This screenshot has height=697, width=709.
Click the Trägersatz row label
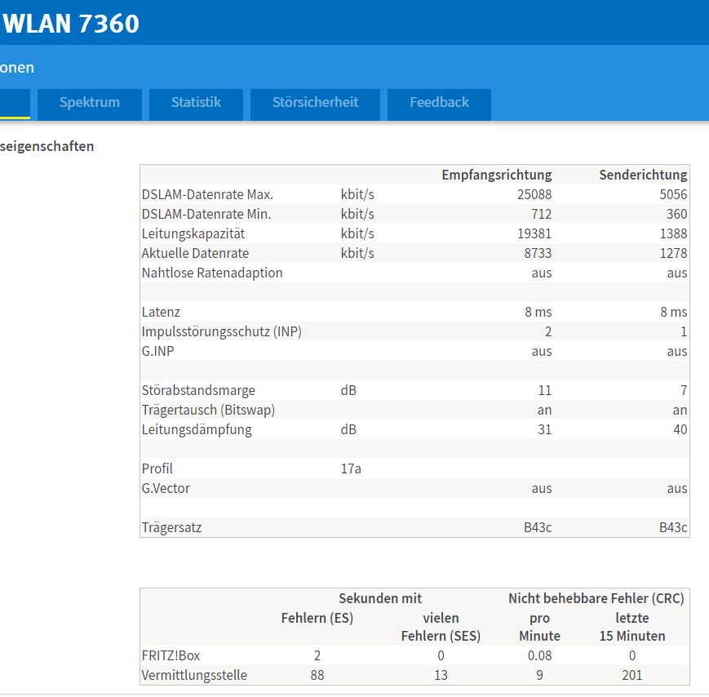(x=171, y=527)
